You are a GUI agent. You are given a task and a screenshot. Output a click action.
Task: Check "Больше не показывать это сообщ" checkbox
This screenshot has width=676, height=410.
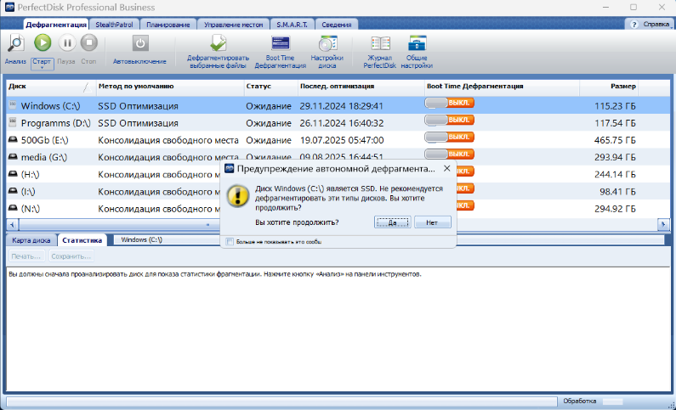(230, 242)
